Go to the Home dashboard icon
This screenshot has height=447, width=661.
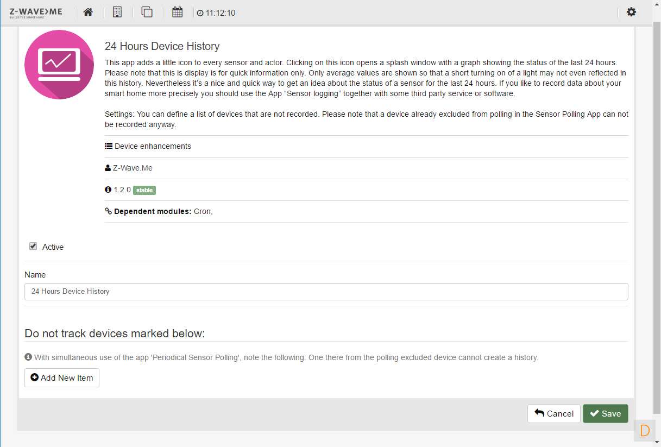point(88,12)
